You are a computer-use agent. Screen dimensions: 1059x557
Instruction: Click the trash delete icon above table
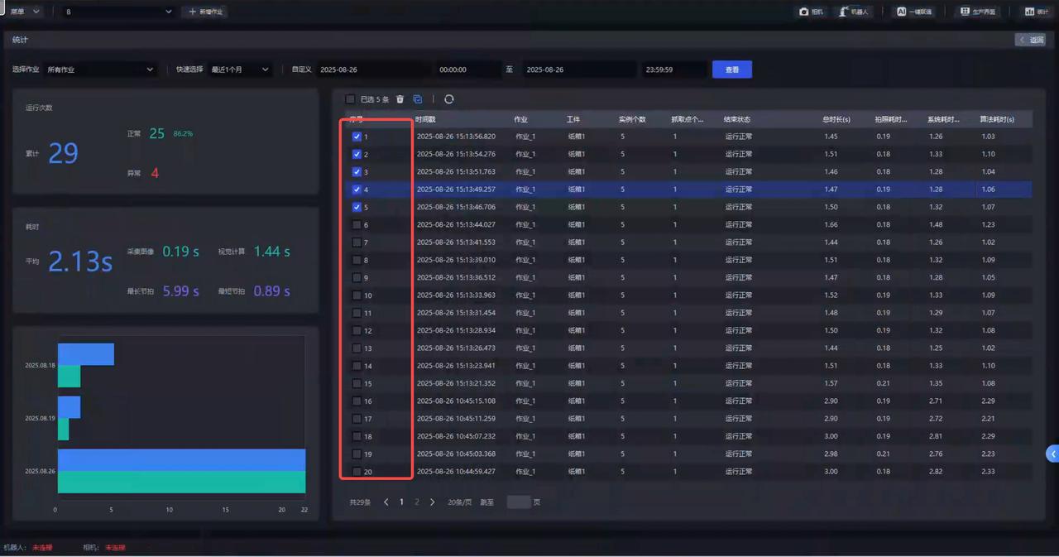point(400,99)
